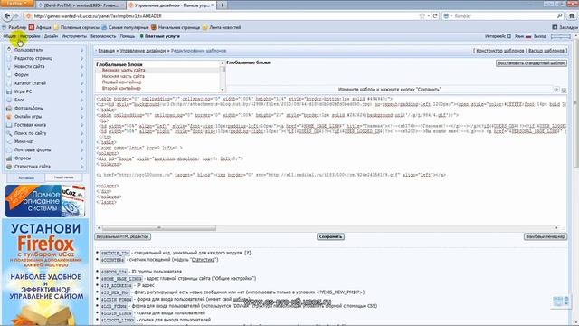
Task: Click the Почтовые формы sidebar icon
Action: click(9, 149)
